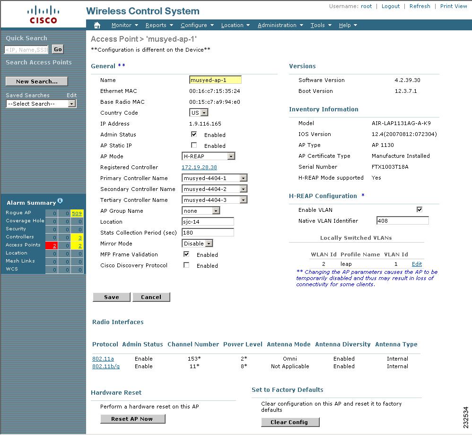Image resolution: width=472 pixels, height=435 pixels.
Task: Toggle MFP Frame Validation checkbox
Action: click(x=186, y=254)
